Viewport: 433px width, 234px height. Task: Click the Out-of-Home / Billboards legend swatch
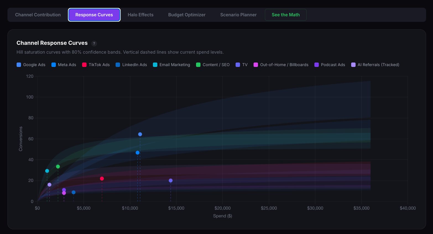pos(256,65)
